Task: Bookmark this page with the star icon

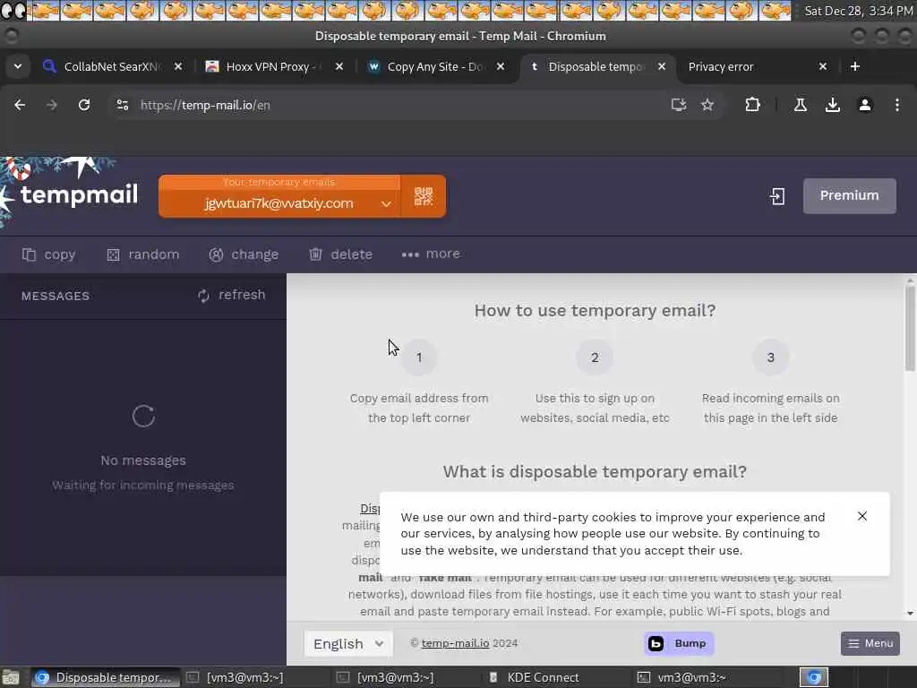Action: (707, 105)
